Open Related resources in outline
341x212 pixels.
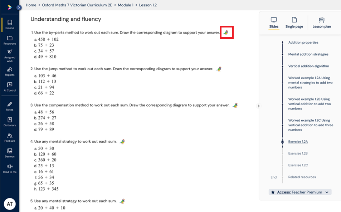302,177
